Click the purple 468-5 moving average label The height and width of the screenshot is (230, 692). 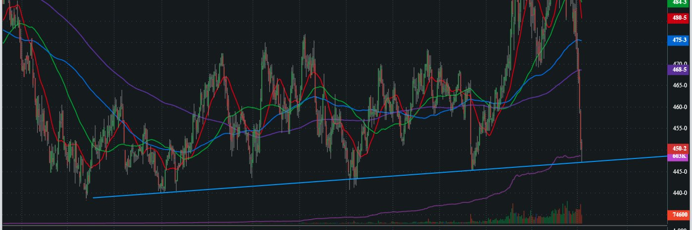coord(678,70)
